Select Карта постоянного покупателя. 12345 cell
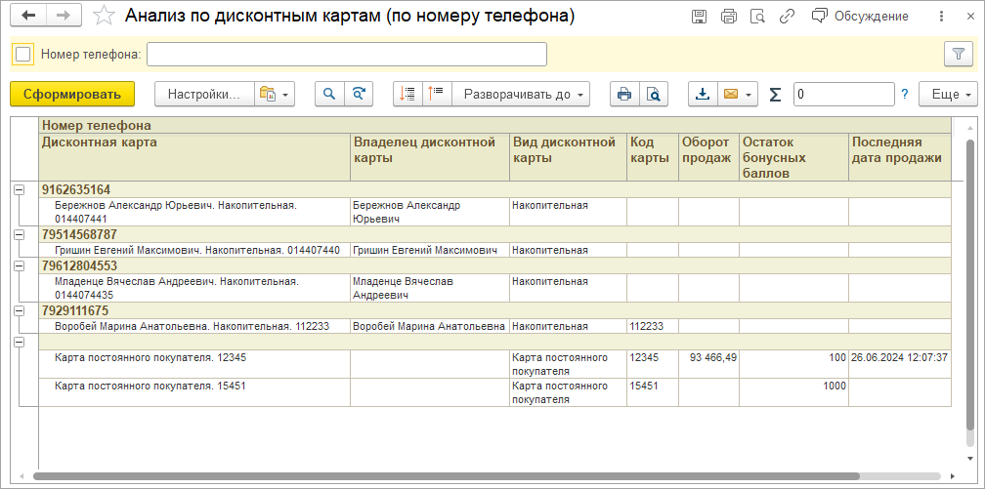985x489 pixels. [x=194, y=365]
